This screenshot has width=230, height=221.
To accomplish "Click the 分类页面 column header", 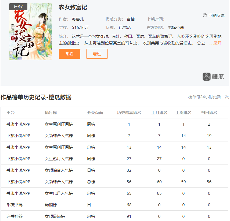I will click(x=95, y=113).
